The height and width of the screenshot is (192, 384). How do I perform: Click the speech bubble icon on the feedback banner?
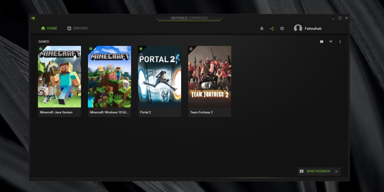click(x=301, y=171)
